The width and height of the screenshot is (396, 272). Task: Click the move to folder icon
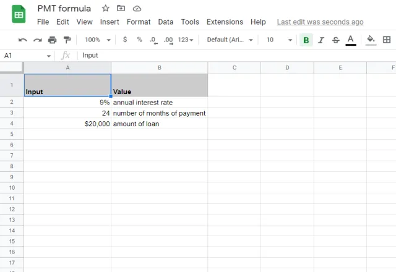[x=121, y=8]
